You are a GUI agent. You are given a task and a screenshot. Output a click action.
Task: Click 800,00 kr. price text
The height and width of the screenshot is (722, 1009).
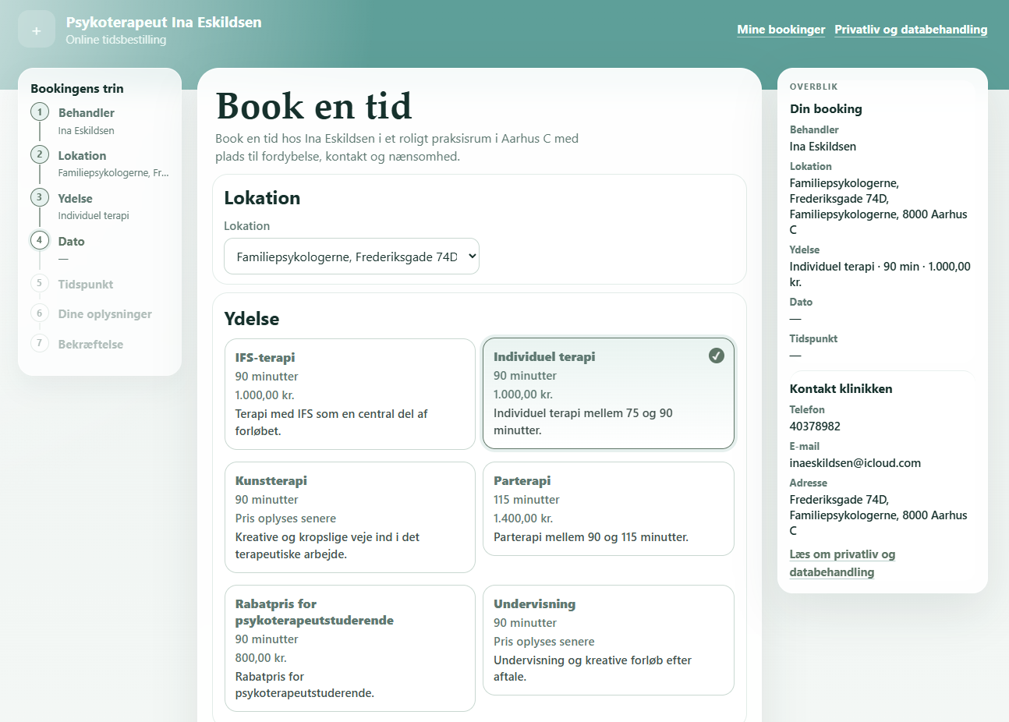tap(260, 658)
